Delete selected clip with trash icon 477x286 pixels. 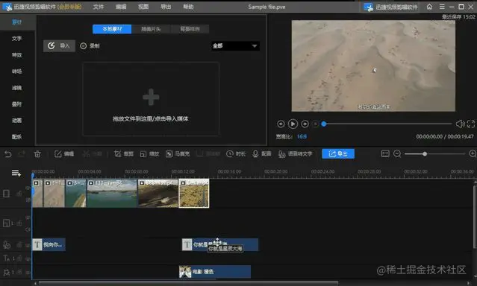[x=37, y=154]
